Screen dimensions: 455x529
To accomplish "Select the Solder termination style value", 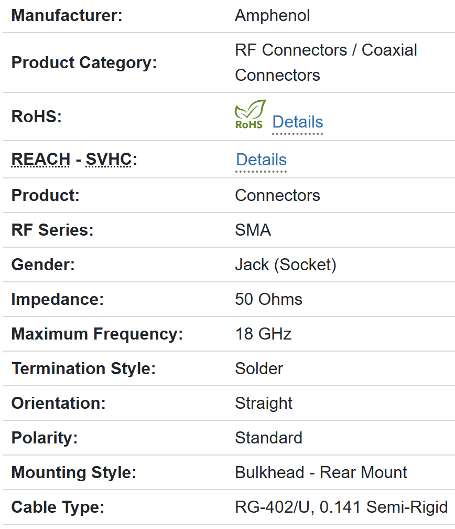I will pos(259,368).
